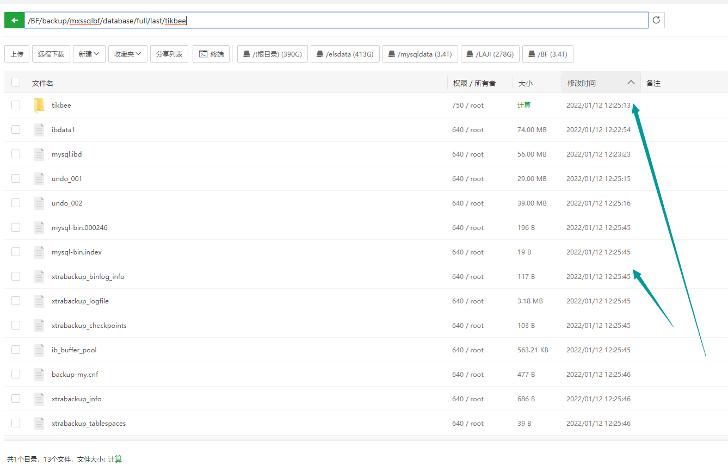728x466 pixels.
Task: Open the 终端 terminal button
Action: (211, 54)
